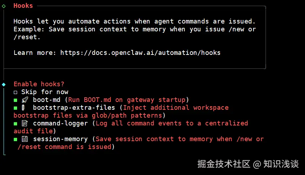Toggle the green boot-md checkbox
The height and width of the screenshot is (175, 305).
pyautogui.click(x=16, y=100)
